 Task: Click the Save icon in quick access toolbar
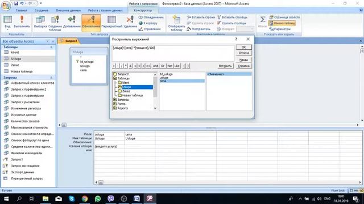click(x=16, y=3)
